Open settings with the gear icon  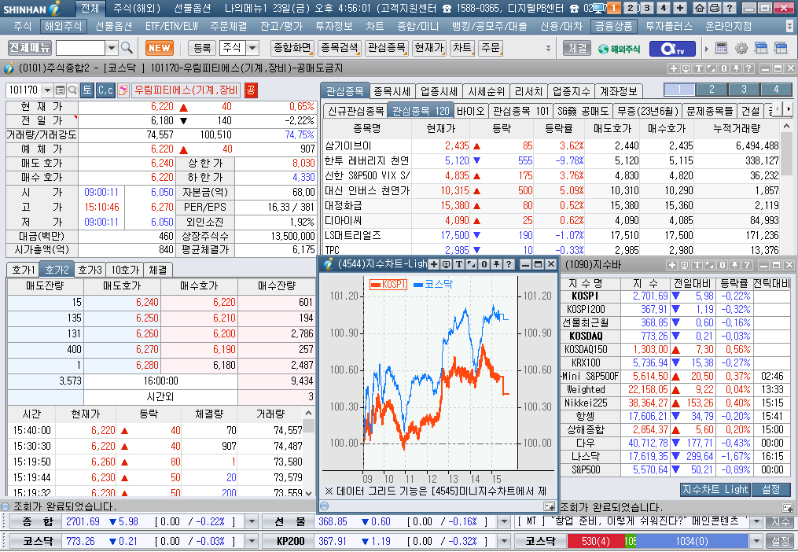pyautogui.click(x=741, y=48)
